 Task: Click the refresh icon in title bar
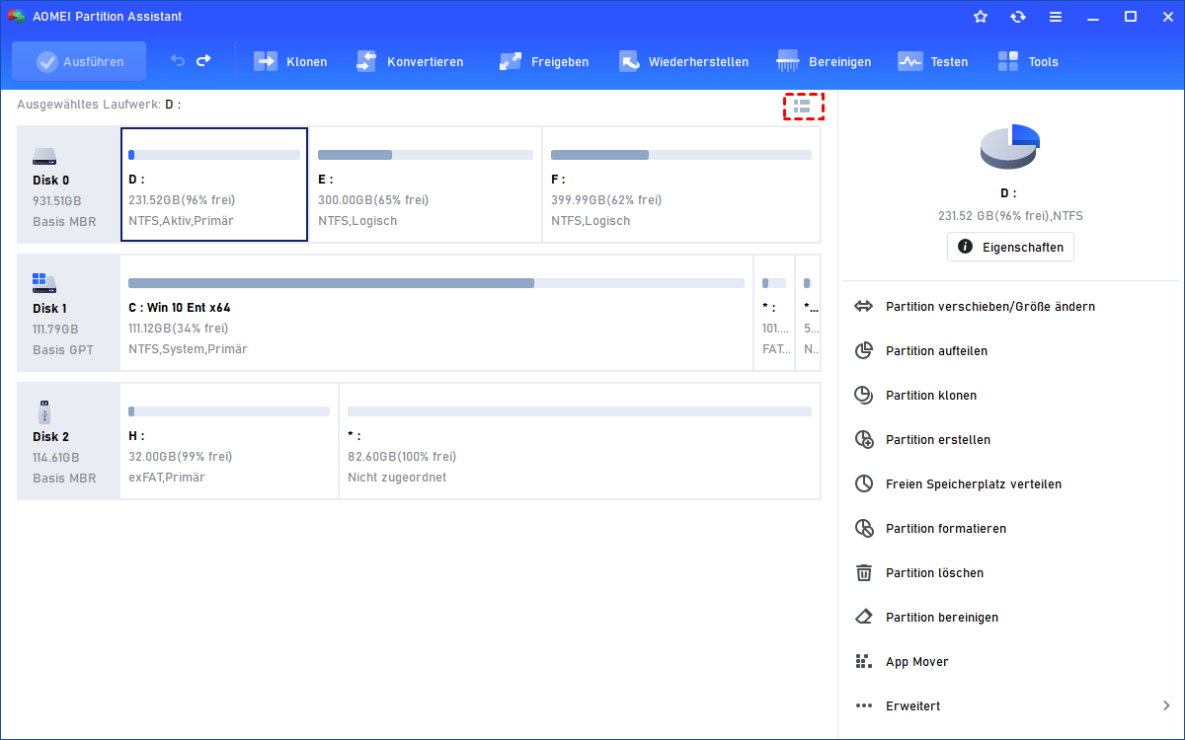tap(1018, 17)
